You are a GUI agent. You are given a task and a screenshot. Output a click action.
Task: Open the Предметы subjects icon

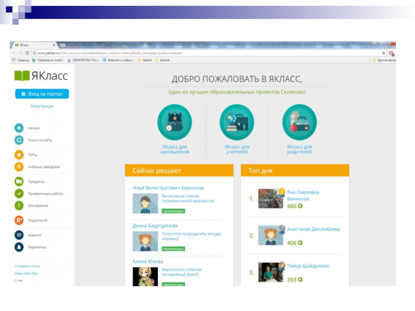tap(19, 181)
